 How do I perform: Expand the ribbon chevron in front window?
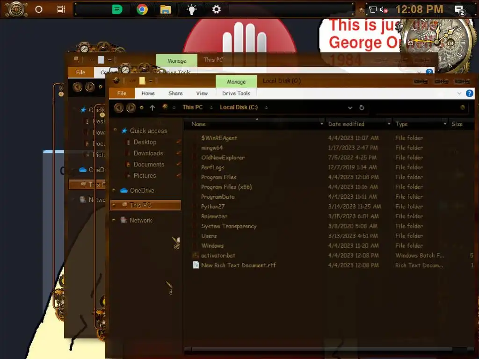click(x=459, y=93)
